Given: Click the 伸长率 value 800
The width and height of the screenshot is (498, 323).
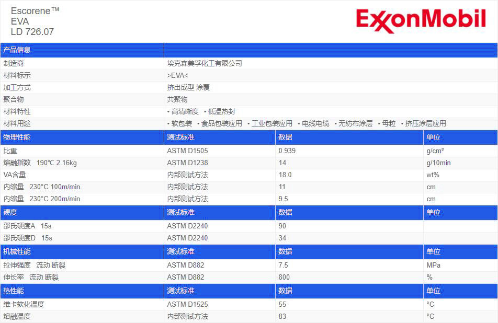Looking at the screenshot, I should 284,277.
